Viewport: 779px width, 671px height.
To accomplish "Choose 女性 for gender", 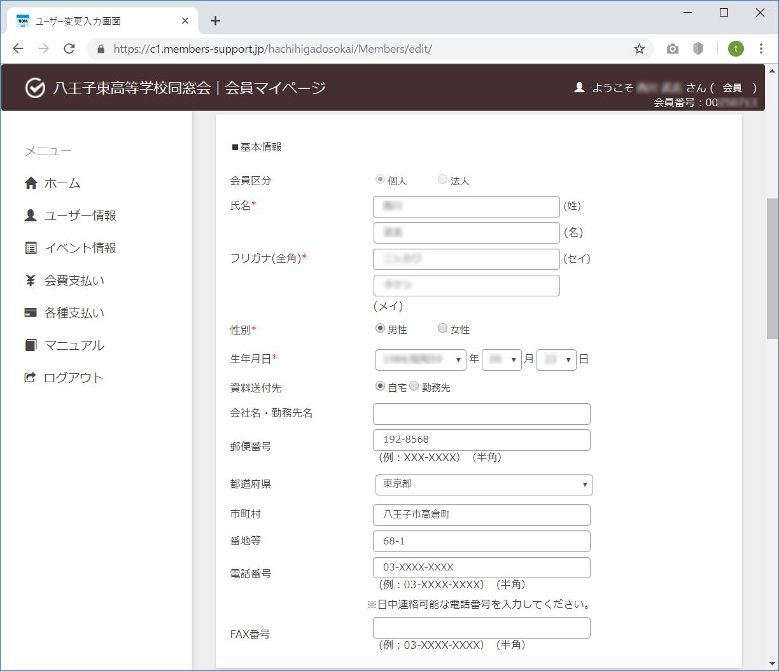I will coord(442,329).
